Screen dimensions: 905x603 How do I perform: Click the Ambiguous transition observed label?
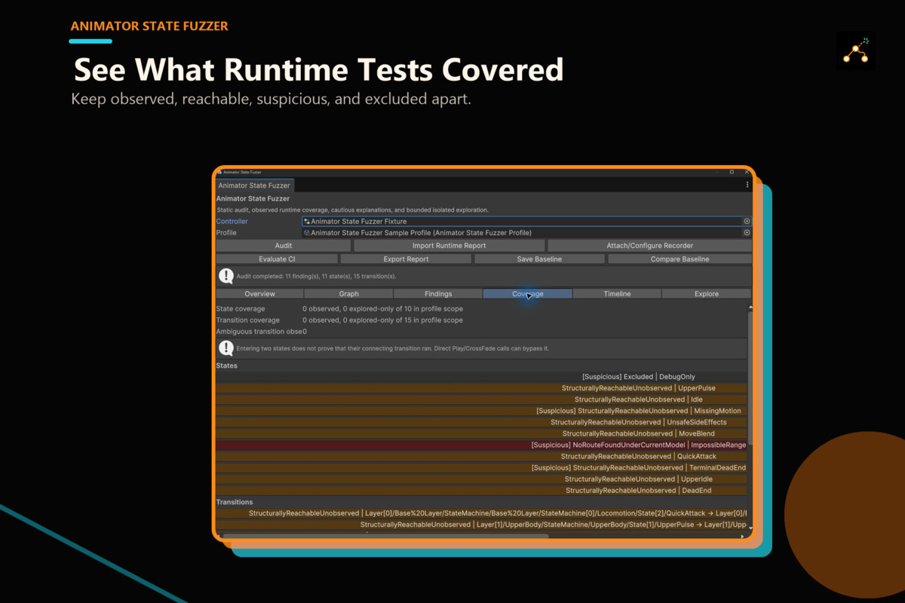[259, 332]
